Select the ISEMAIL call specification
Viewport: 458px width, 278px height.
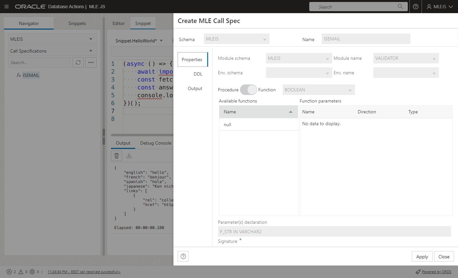tap(31, 75)
